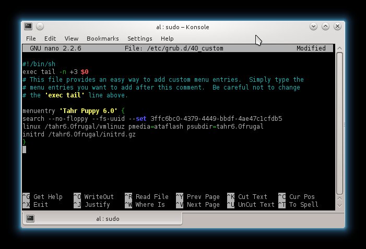
Task: Click the terminal vertical scrollbar handle
Action: [x=339, y=123]
